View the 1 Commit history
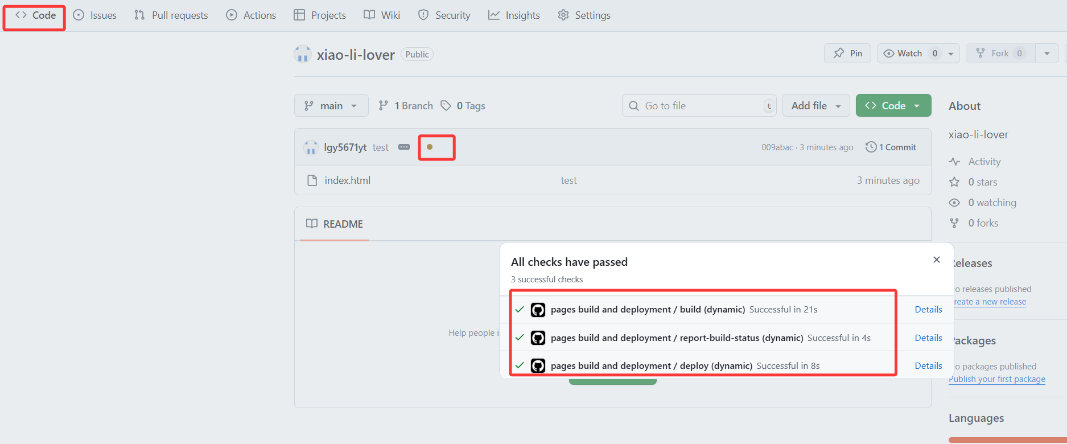Image resolution: width=1067 pixels, height=444 pixels. [891, 147]
